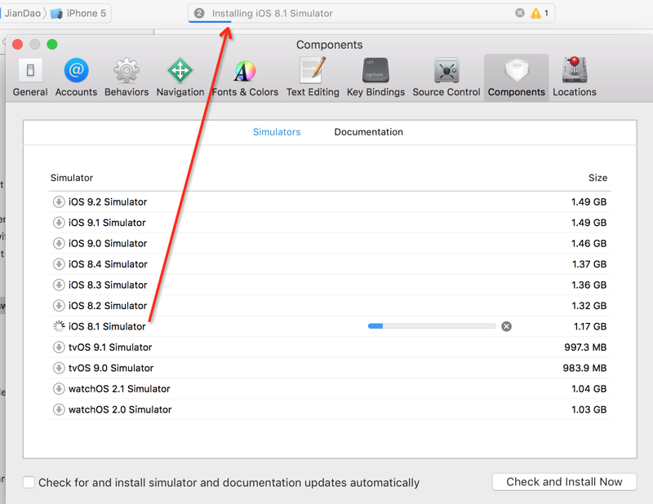Download the iOS 9.1 Simulator
653x504 pixels.
[59, 223]
